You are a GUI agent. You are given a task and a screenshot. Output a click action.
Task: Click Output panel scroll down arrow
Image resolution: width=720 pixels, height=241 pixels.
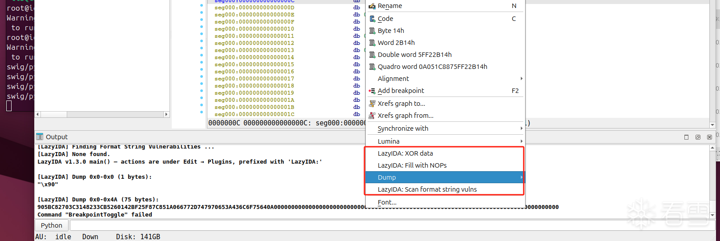[x=712, y=215]
